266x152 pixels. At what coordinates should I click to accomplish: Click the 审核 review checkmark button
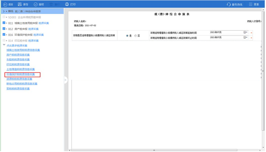39,4
